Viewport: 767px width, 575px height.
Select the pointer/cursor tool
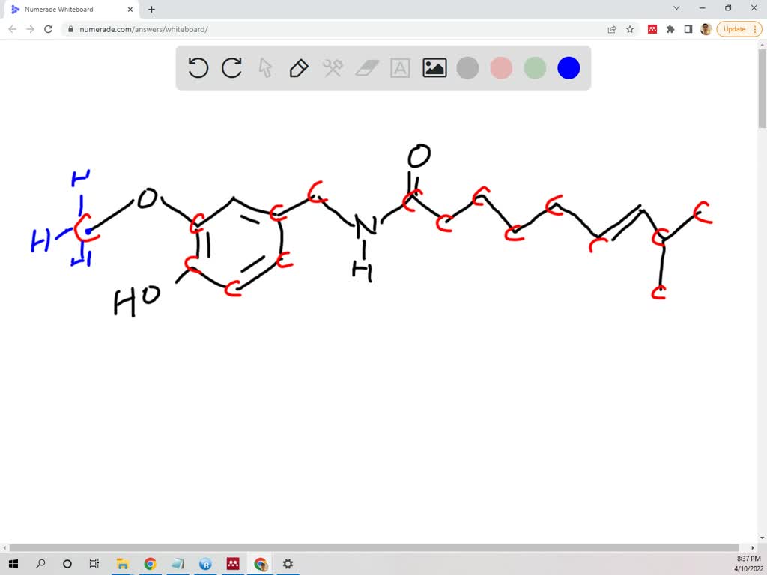pyautogui.click(x=265, y=67)
